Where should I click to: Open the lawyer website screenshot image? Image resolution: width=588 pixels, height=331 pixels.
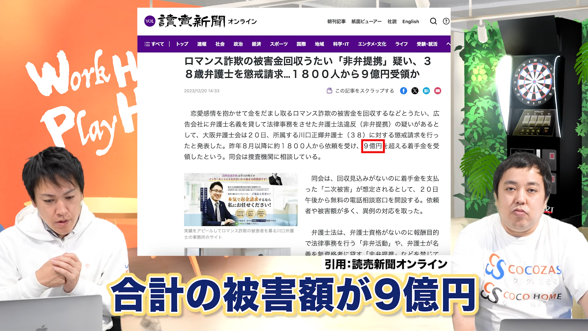point(241,200)
